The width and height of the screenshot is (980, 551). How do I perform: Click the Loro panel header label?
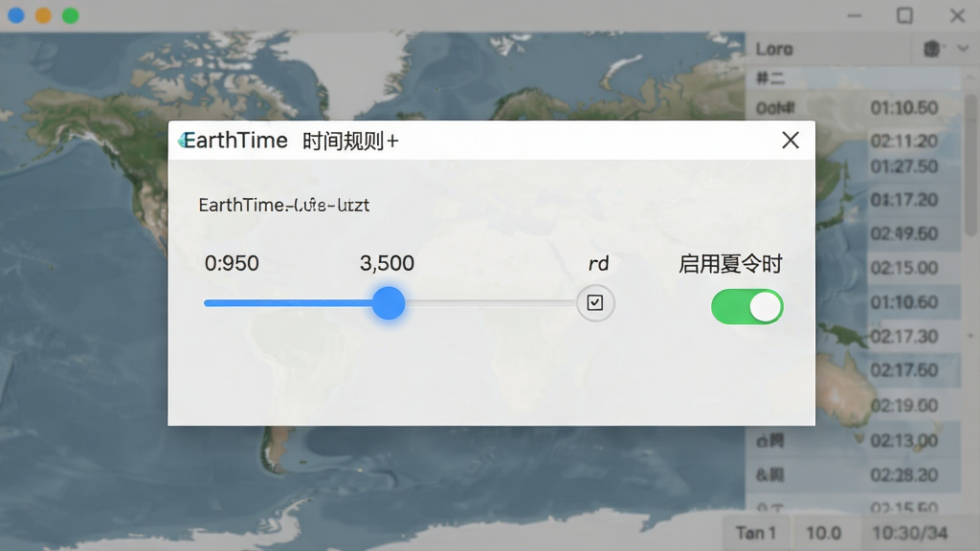774,49
